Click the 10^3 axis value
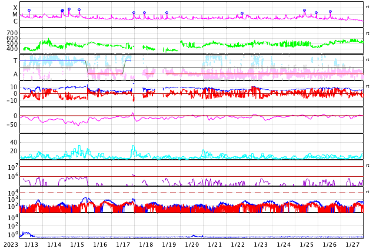The image size is (373, 249). pos(13,200)
